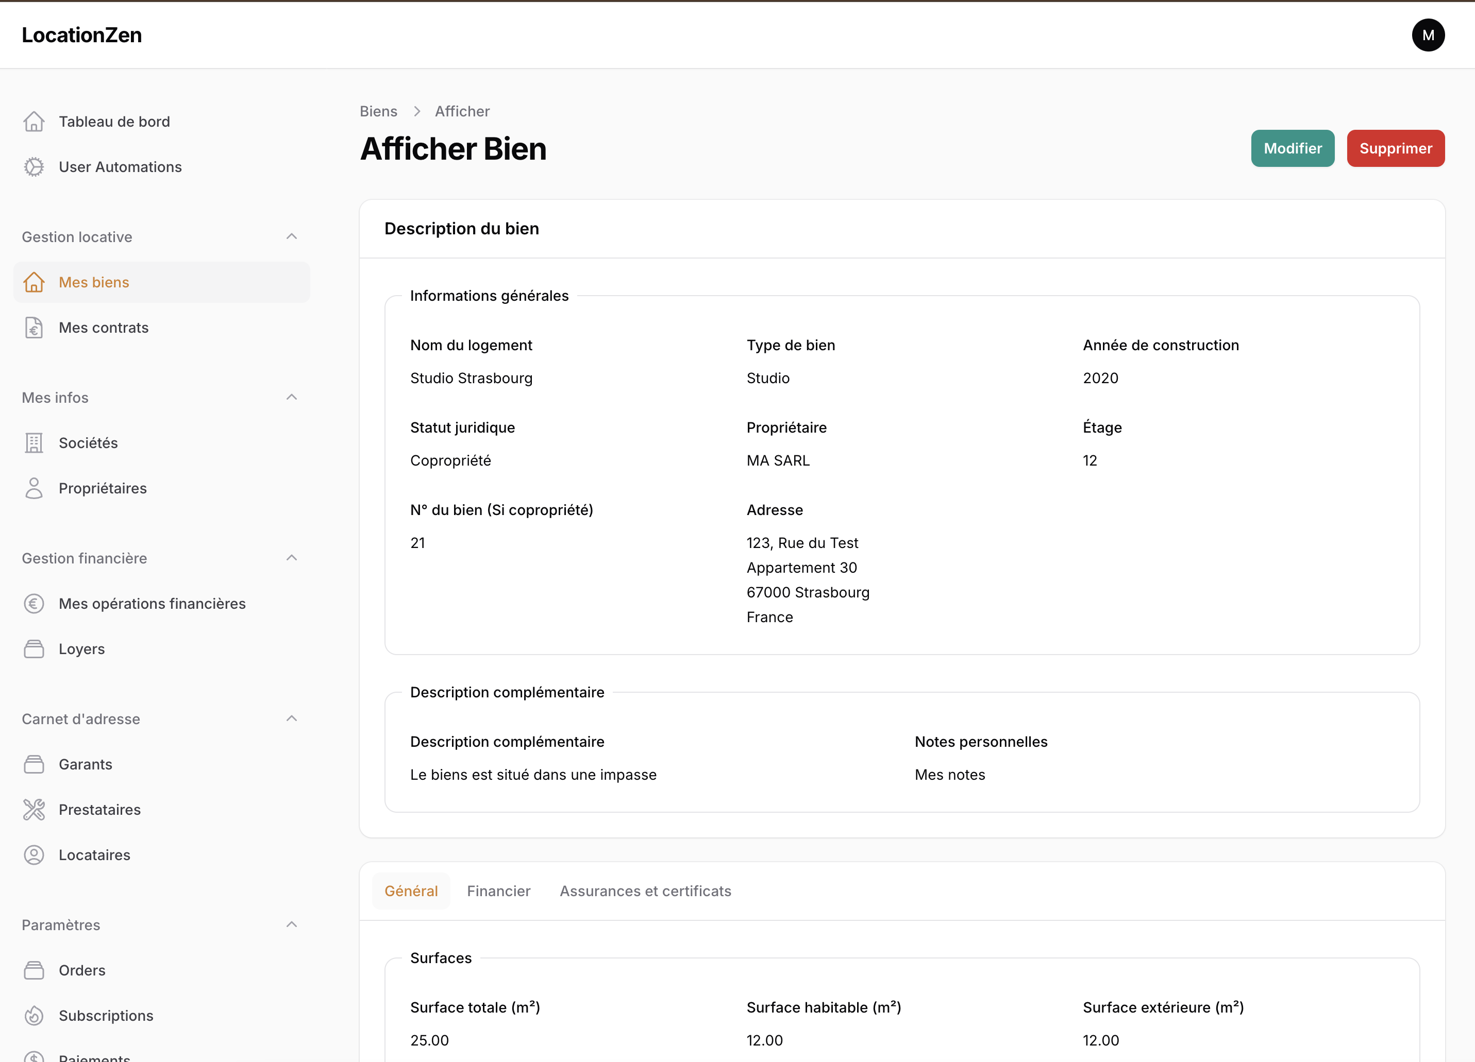Collapse the Gestion financière section
Viewport: 1475px width, 1062px height.
point(292,558)
